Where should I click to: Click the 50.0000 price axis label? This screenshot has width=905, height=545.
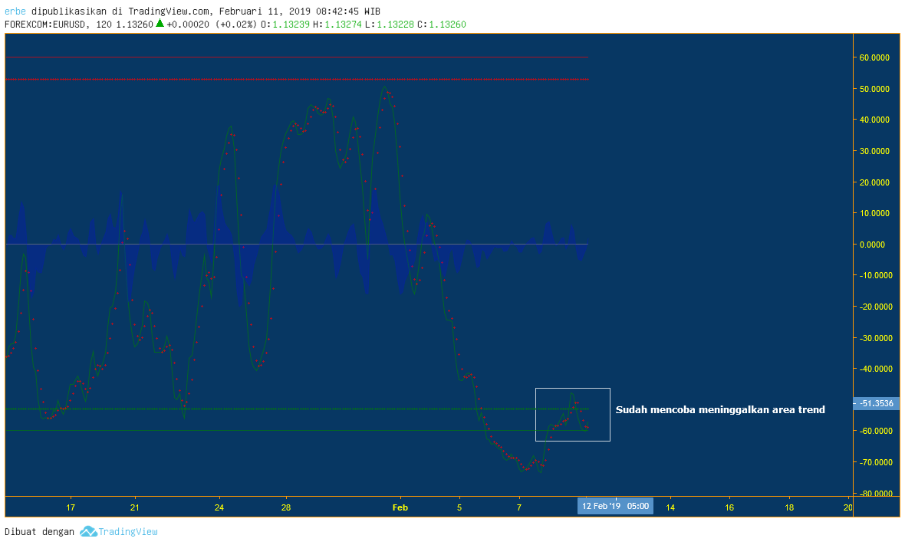click(874, 89)
